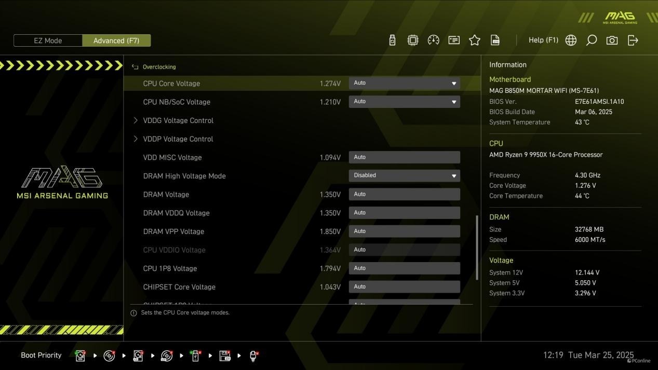Open search with the magnifier icon

592,40
